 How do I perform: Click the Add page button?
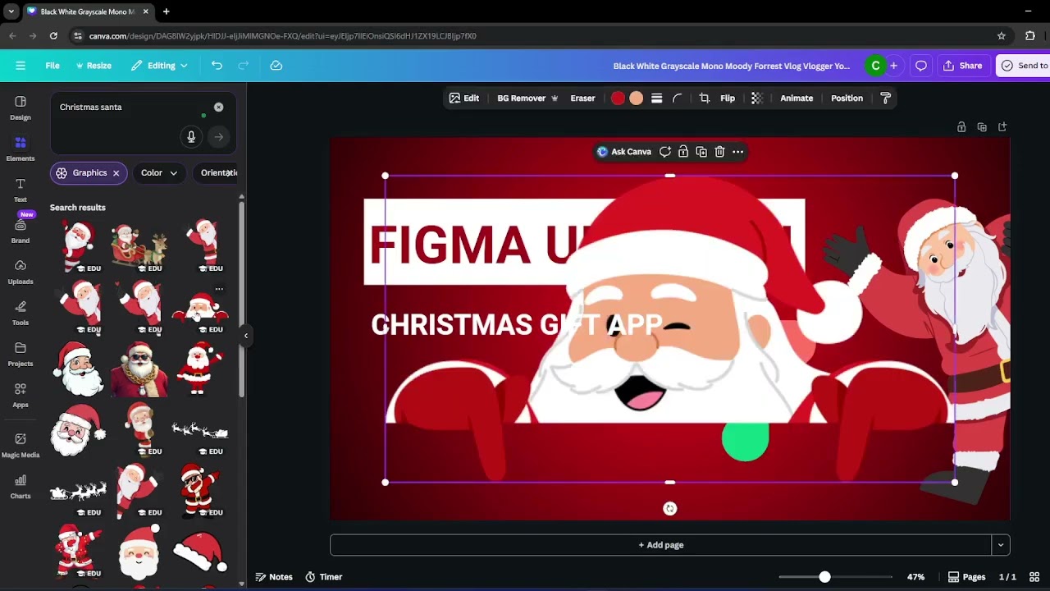click(660, 545)
